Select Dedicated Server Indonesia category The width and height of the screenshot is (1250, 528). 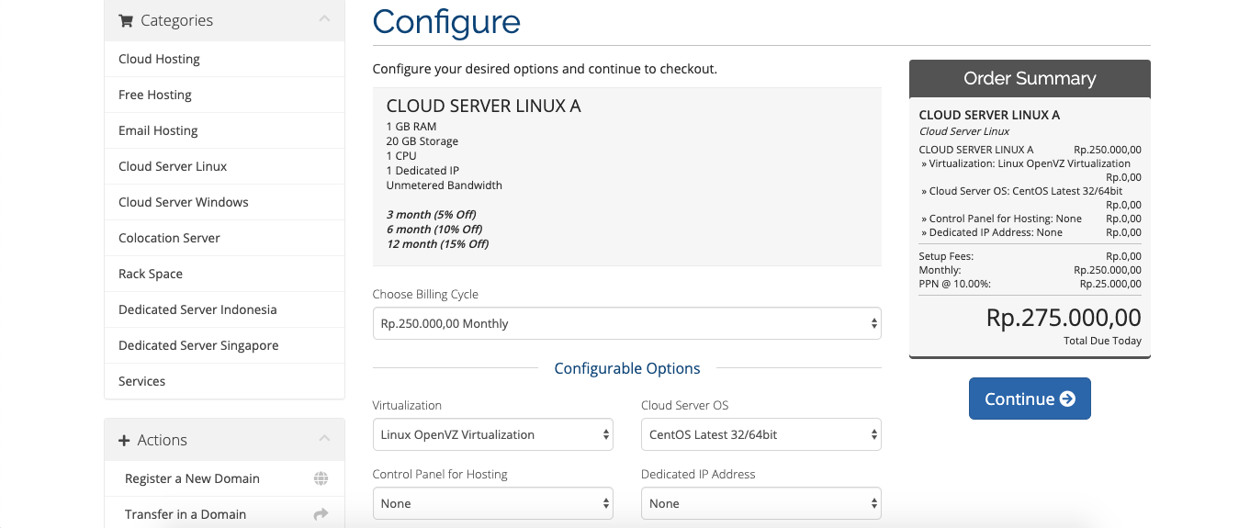tap(225, 309)
